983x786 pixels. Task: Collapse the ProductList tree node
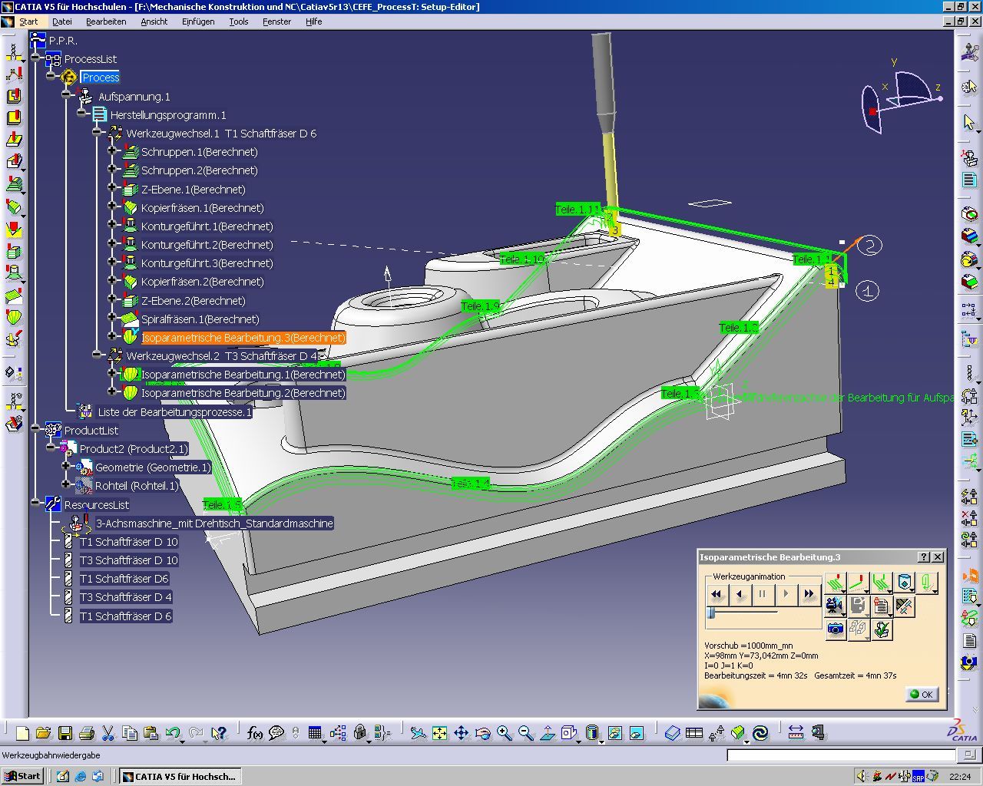(x=35, y=430)
